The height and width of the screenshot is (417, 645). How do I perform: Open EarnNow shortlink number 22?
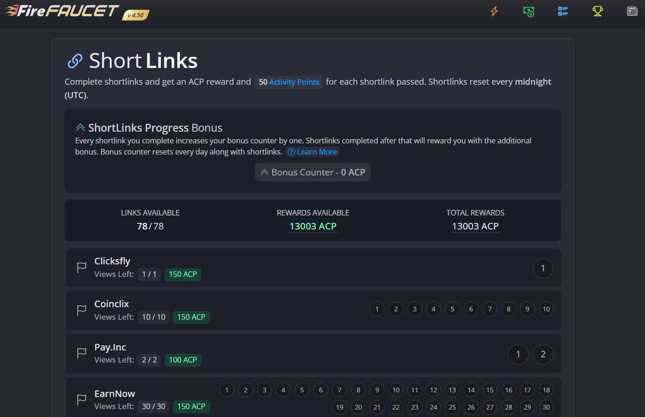pos(396,407)
